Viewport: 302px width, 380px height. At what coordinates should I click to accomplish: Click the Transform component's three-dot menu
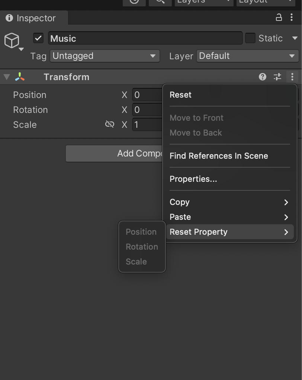[x=292, y=77]
